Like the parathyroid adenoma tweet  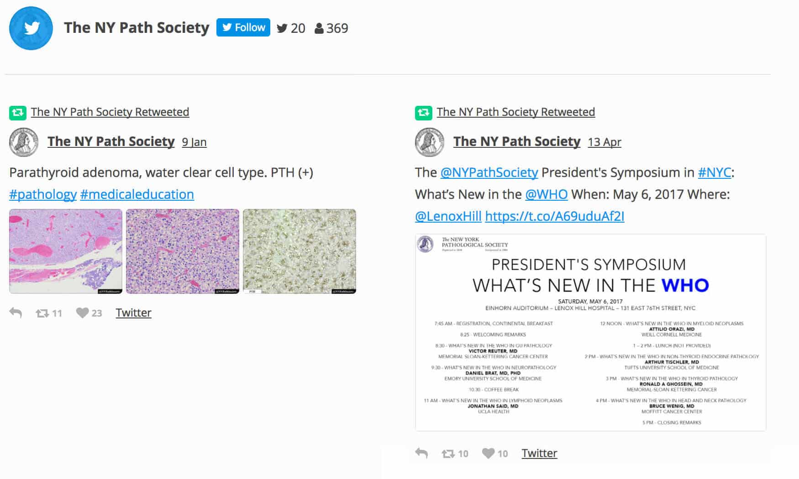82,313
